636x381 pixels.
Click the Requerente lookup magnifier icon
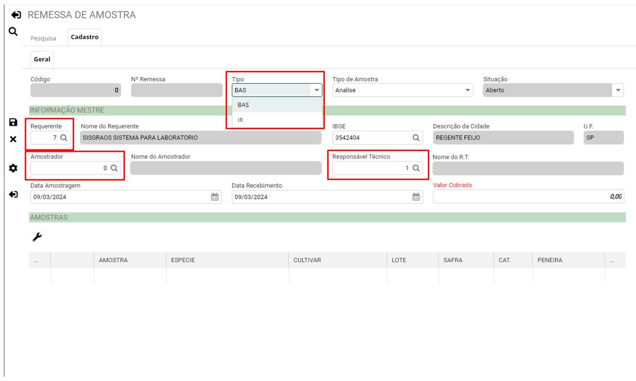(64, 137)
